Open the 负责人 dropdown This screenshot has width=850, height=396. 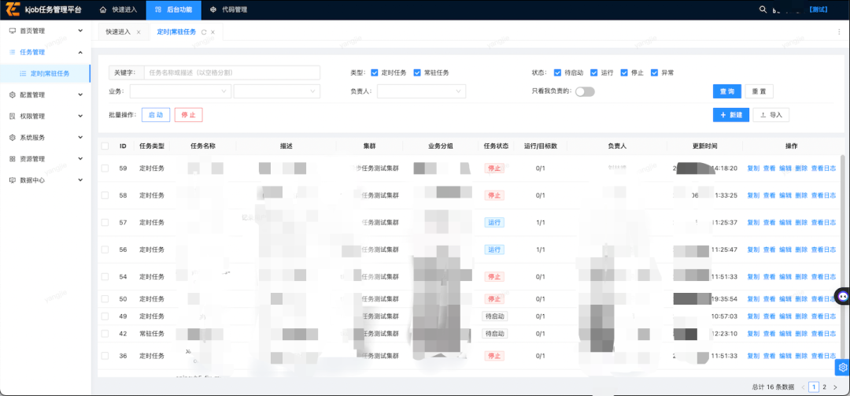coord(422,91)
